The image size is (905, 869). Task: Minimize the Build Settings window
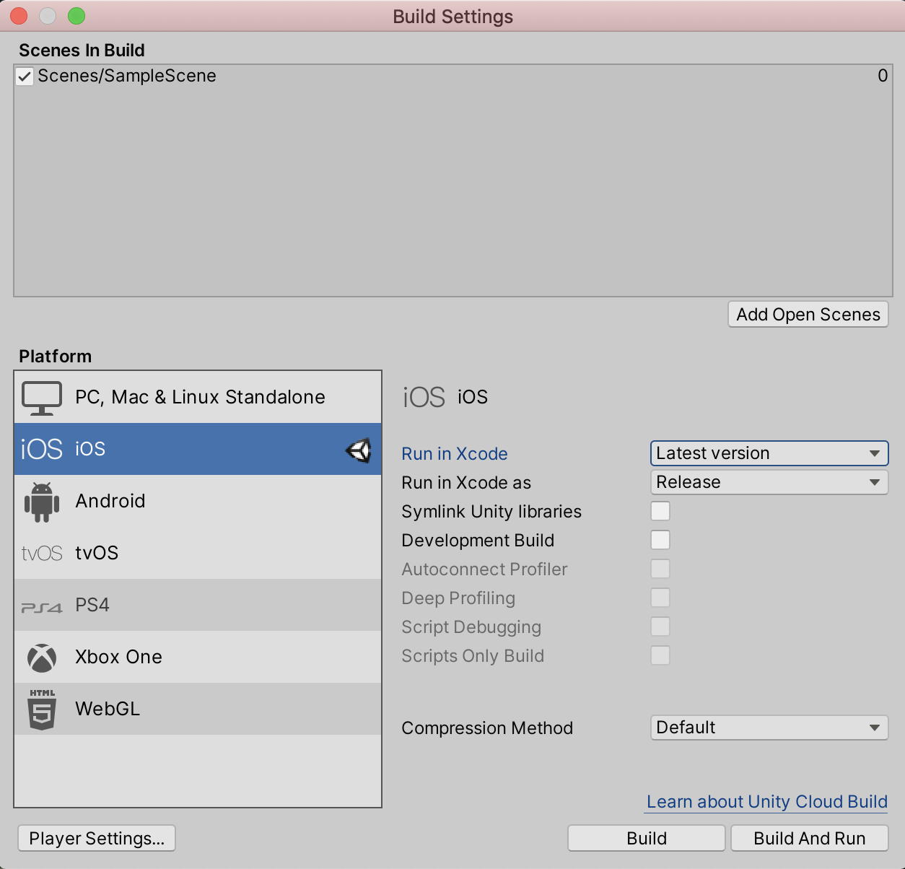(48, 16)
